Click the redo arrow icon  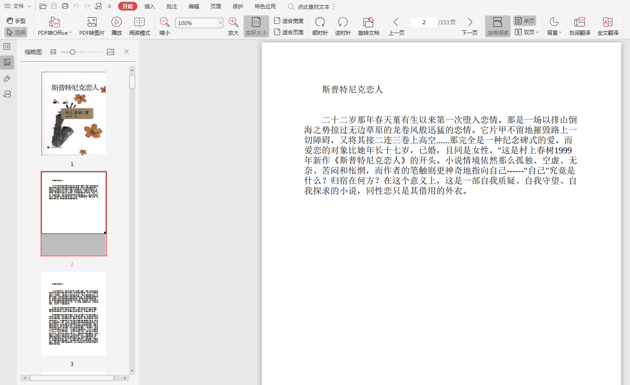87,6
